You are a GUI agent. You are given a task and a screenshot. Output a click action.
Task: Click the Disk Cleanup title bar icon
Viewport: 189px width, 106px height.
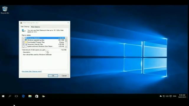click(21, 23)
